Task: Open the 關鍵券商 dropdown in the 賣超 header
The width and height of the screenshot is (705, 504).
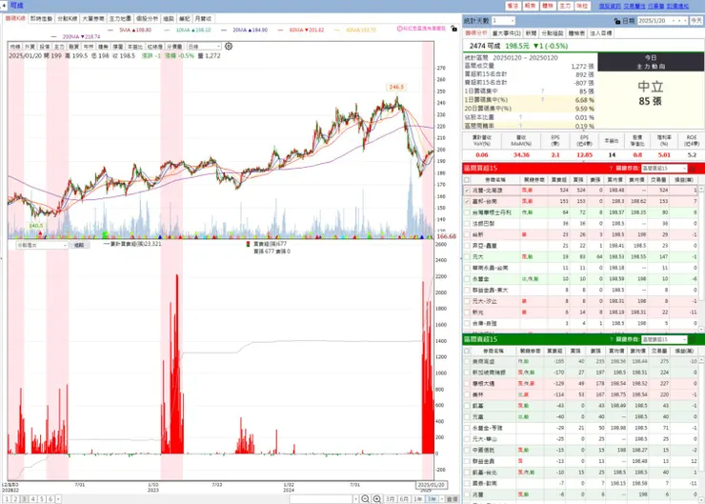Action: (664, 339)
